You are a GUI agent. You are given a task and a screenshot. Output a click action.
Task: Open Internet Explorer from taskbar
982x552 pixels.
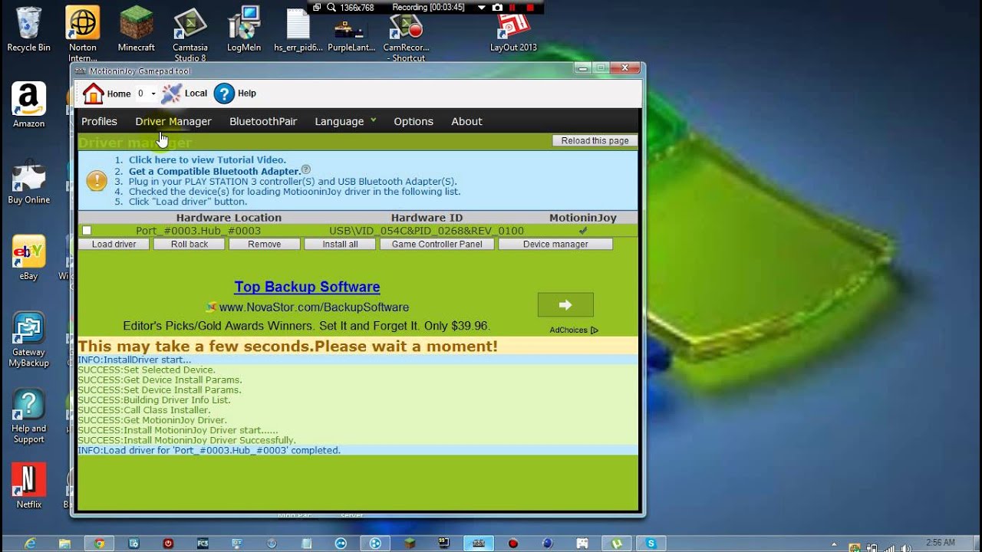[30, 544]
